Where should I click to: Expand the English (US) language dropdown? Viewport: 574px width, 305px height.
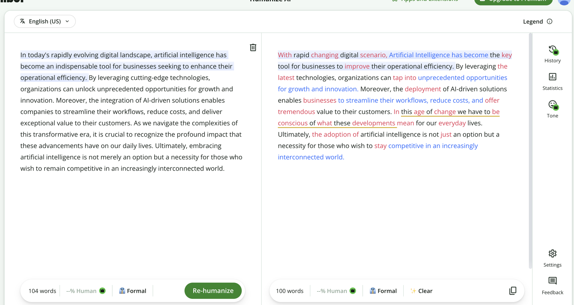coord(45,21)
